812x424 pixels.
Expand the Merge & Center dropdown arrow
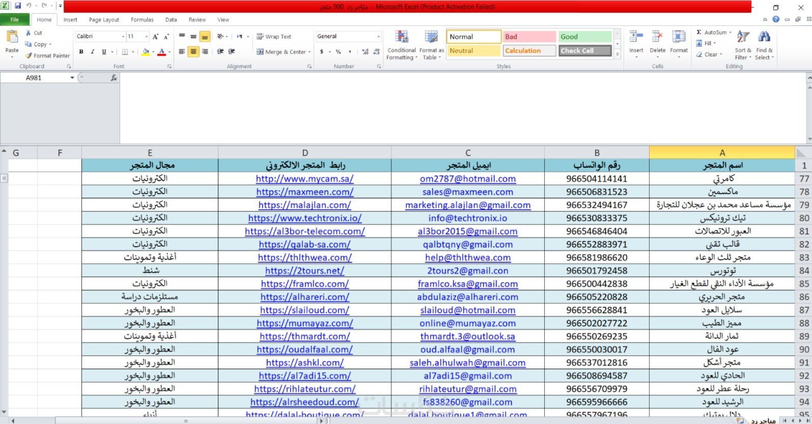[309, 52]
